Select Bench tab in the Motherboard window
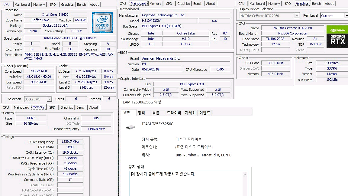 coord(198,4)
